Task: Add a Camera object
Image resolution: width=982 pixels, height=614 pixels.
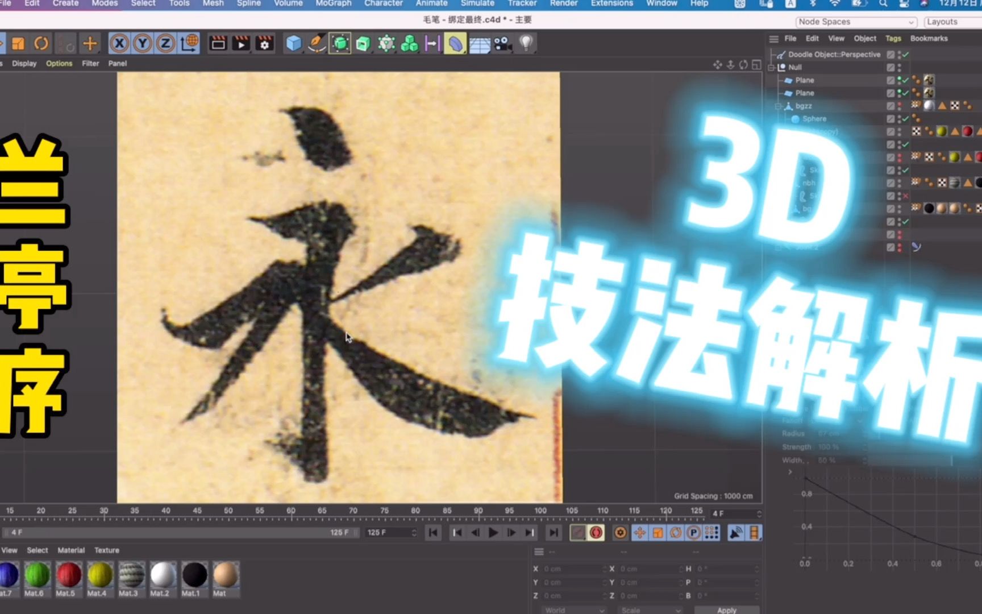Action: [502, 43]
